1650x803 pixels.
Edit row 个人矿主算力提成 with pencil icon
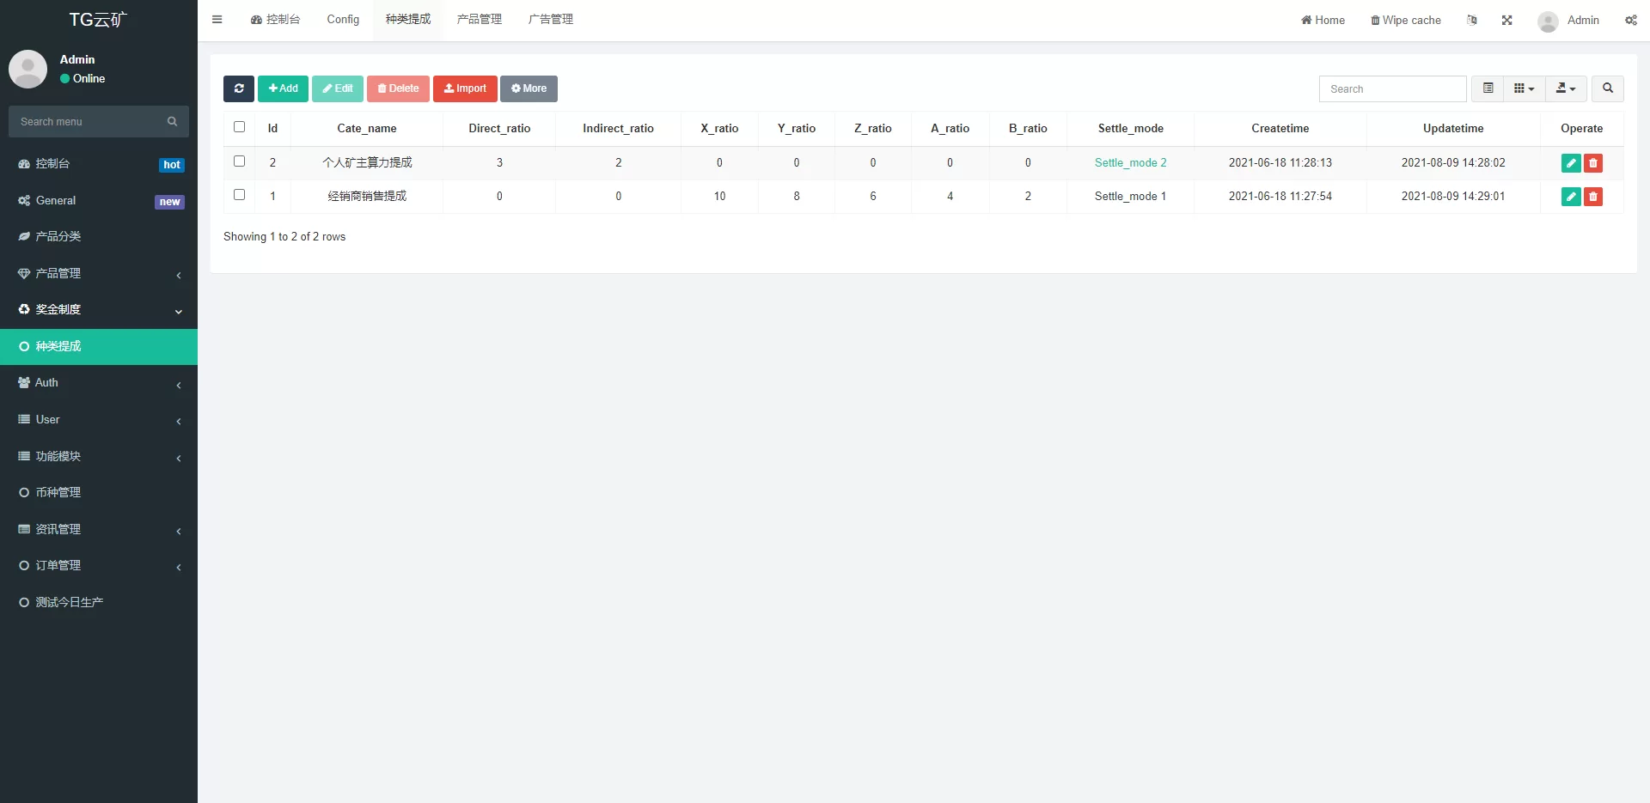[1571, 163]
